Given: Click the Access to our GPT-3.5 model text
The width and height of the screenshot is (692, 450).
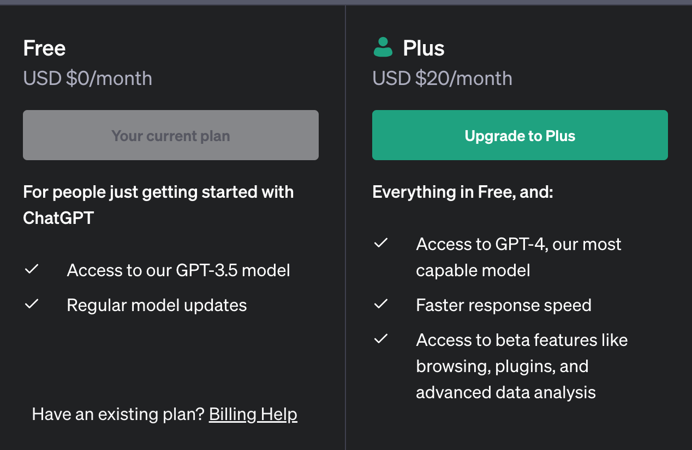Looking at the screenshot, I should click(178, 270).
